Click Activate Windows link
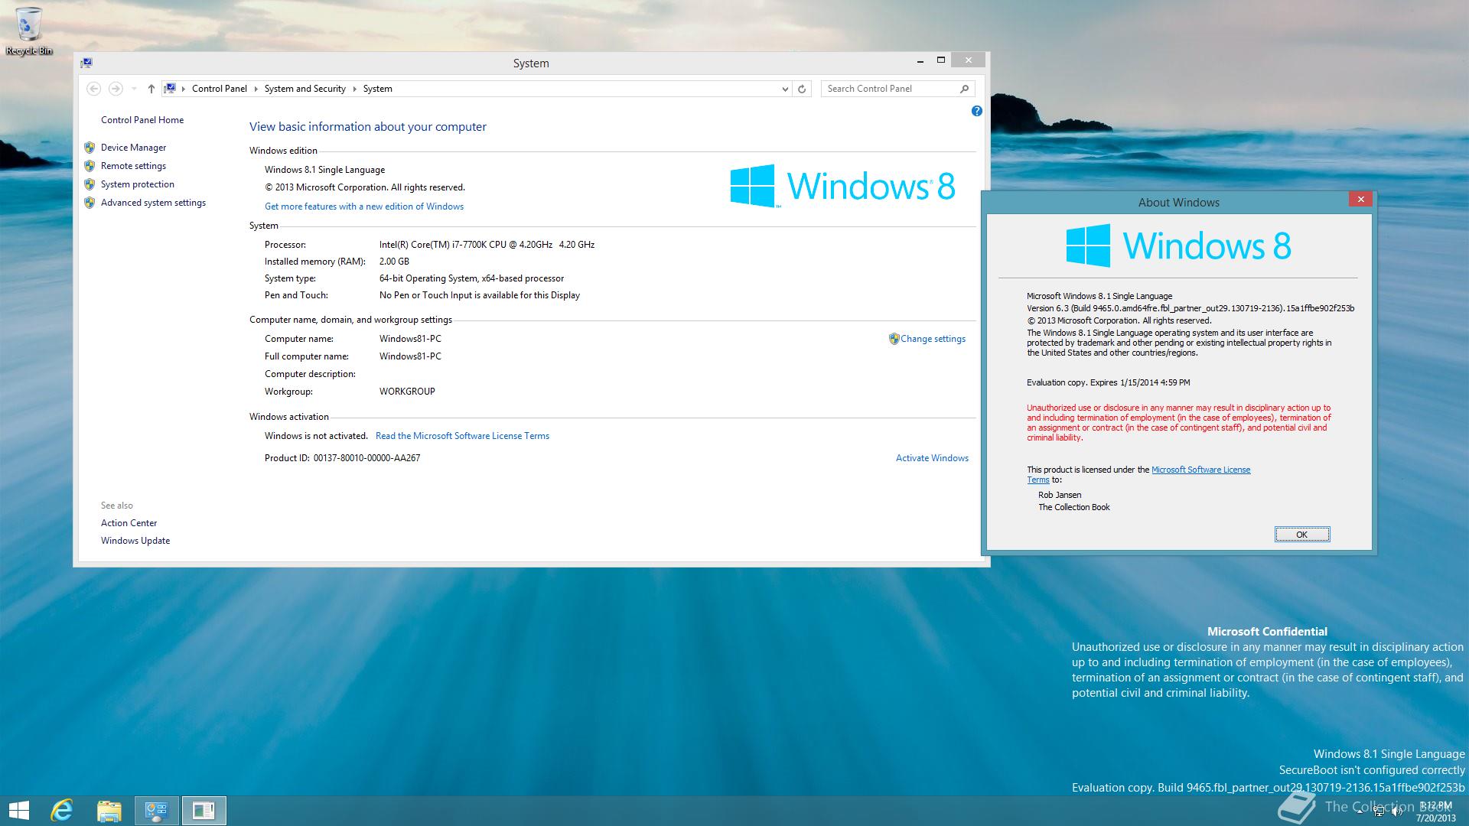1469x826 pixels. [932, 458]
